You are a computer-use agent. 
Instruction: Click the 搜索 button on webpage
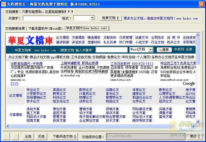pyautogui.click(x=164, y=50)
